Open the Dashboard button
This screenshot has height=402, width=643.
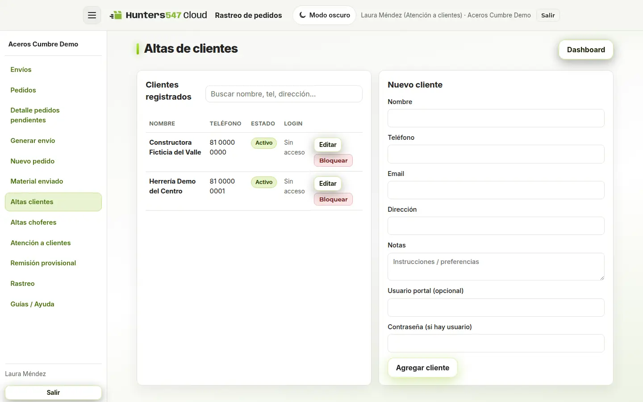[586, 50]
